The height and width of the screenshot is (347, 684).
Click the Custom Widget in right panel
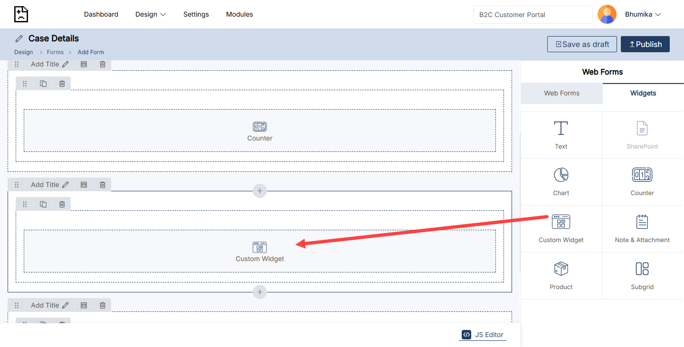point(561,228)
